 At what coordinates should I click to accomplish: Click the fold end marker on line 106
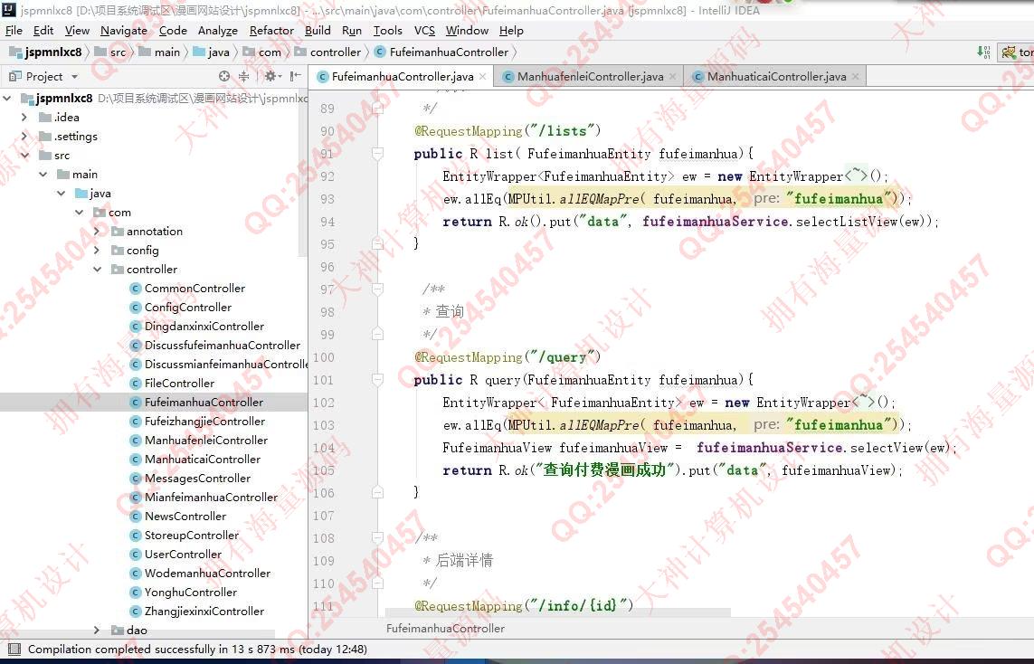[378, 492]
